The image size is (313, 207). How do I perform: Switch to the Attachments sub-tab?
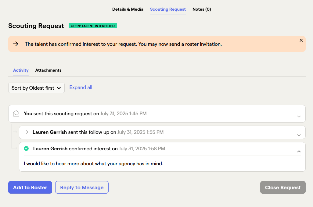[x=48, y=70]
